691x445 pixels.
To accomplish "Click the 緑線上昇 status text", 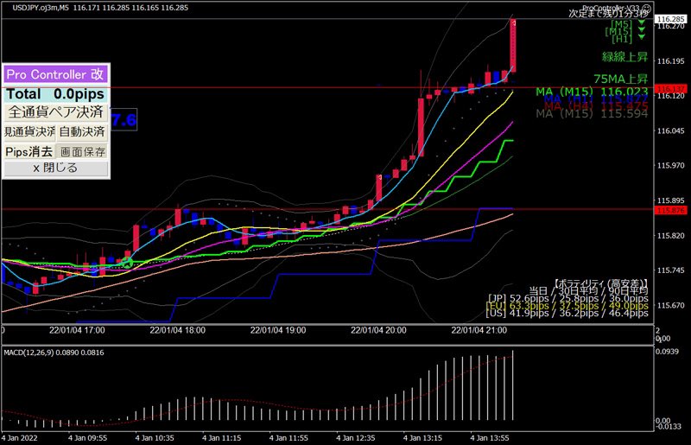I will tap(624, 57).
